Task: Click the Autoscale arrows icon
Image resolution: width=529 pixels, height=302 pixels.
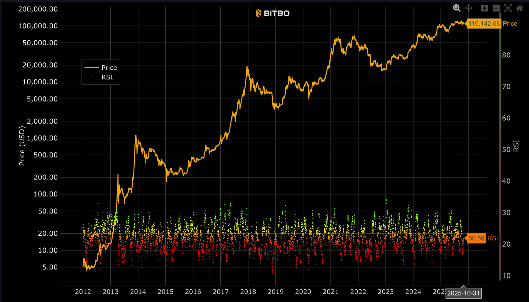Action: (x=508, y=8)
